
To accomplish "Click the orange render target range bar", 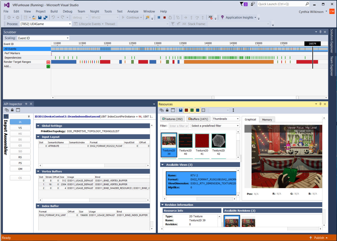I will pos(229,62).
